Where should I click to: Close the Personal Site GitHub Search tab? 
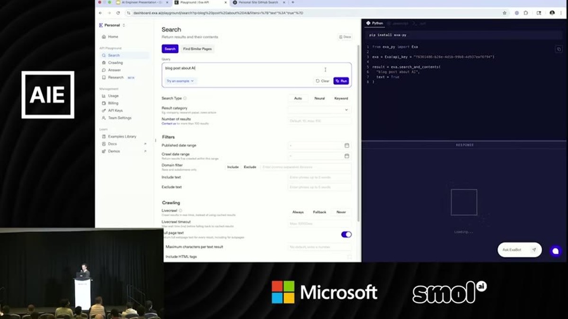pyautogui.click(x=284, y=2)
